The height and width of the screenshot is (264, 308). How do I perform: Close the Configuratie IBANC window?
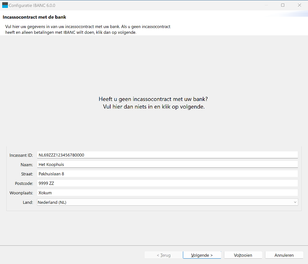[x=299, y=5]
